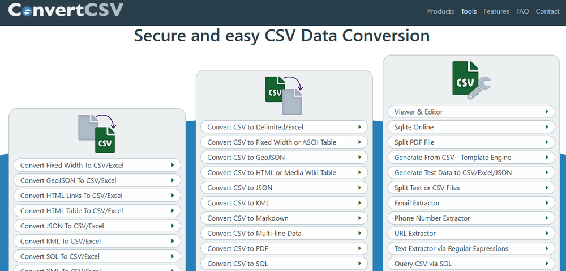Click the arrow on Convert CSV to JSON

pos(360,188)
